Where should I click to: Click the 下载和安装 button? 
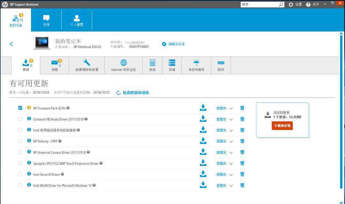click(x=282, y=126)
